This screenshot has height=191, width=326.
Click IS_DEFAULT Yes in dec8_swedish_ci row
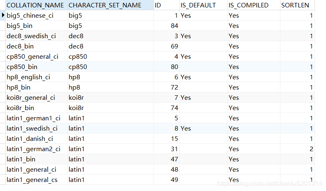coord(204,36)
